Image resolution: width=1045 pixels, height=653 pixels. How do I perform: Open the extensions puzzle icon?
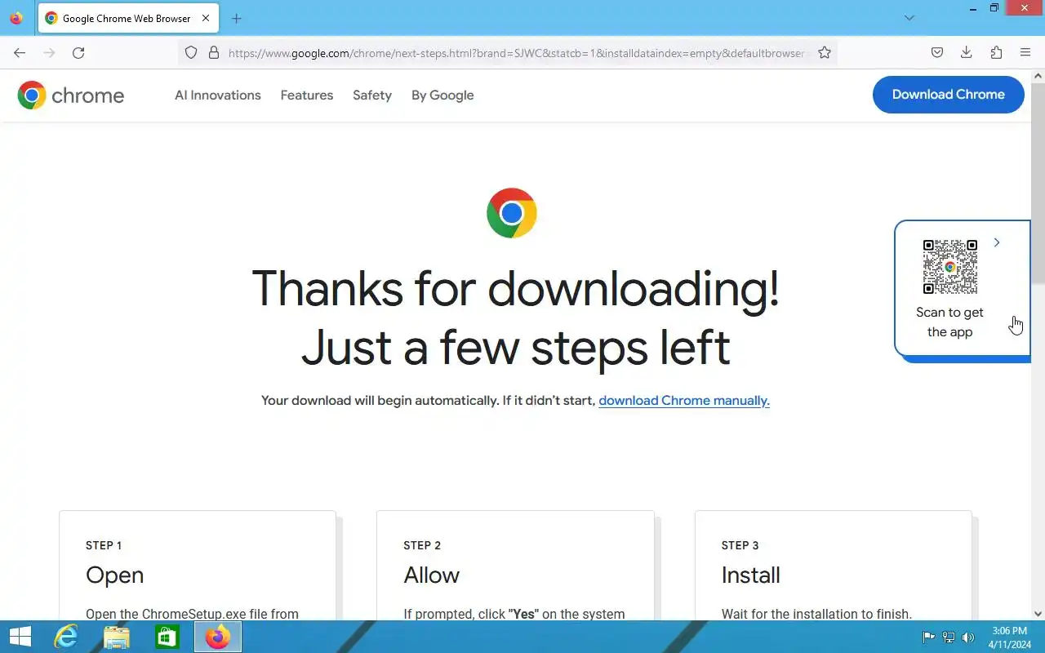click(x=996, y=53)
